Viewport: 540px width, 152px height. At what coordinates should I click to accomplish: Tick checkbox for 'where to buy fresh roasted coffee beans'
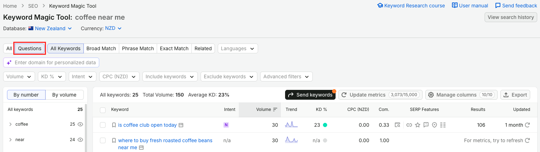(x=103, y=140)
